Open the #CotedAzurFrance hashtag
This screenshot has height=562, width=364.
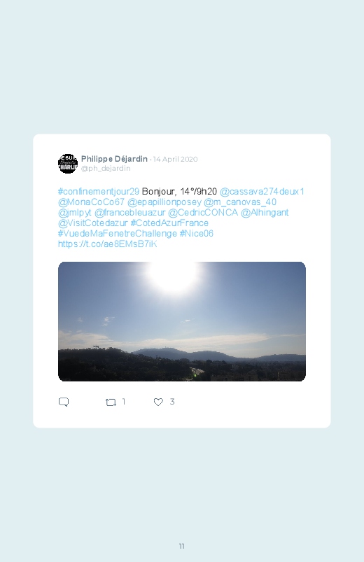click(x=169, y=223)
